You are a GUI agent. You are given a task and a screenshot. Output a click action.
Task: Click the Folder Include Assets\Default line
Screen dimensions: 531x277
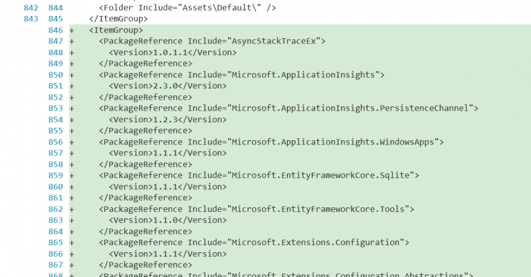click(x=187, y=8)
